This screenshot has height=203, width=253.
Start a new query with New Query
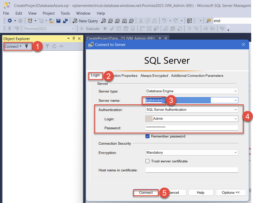pyautogui.click(x=85, y=21)
